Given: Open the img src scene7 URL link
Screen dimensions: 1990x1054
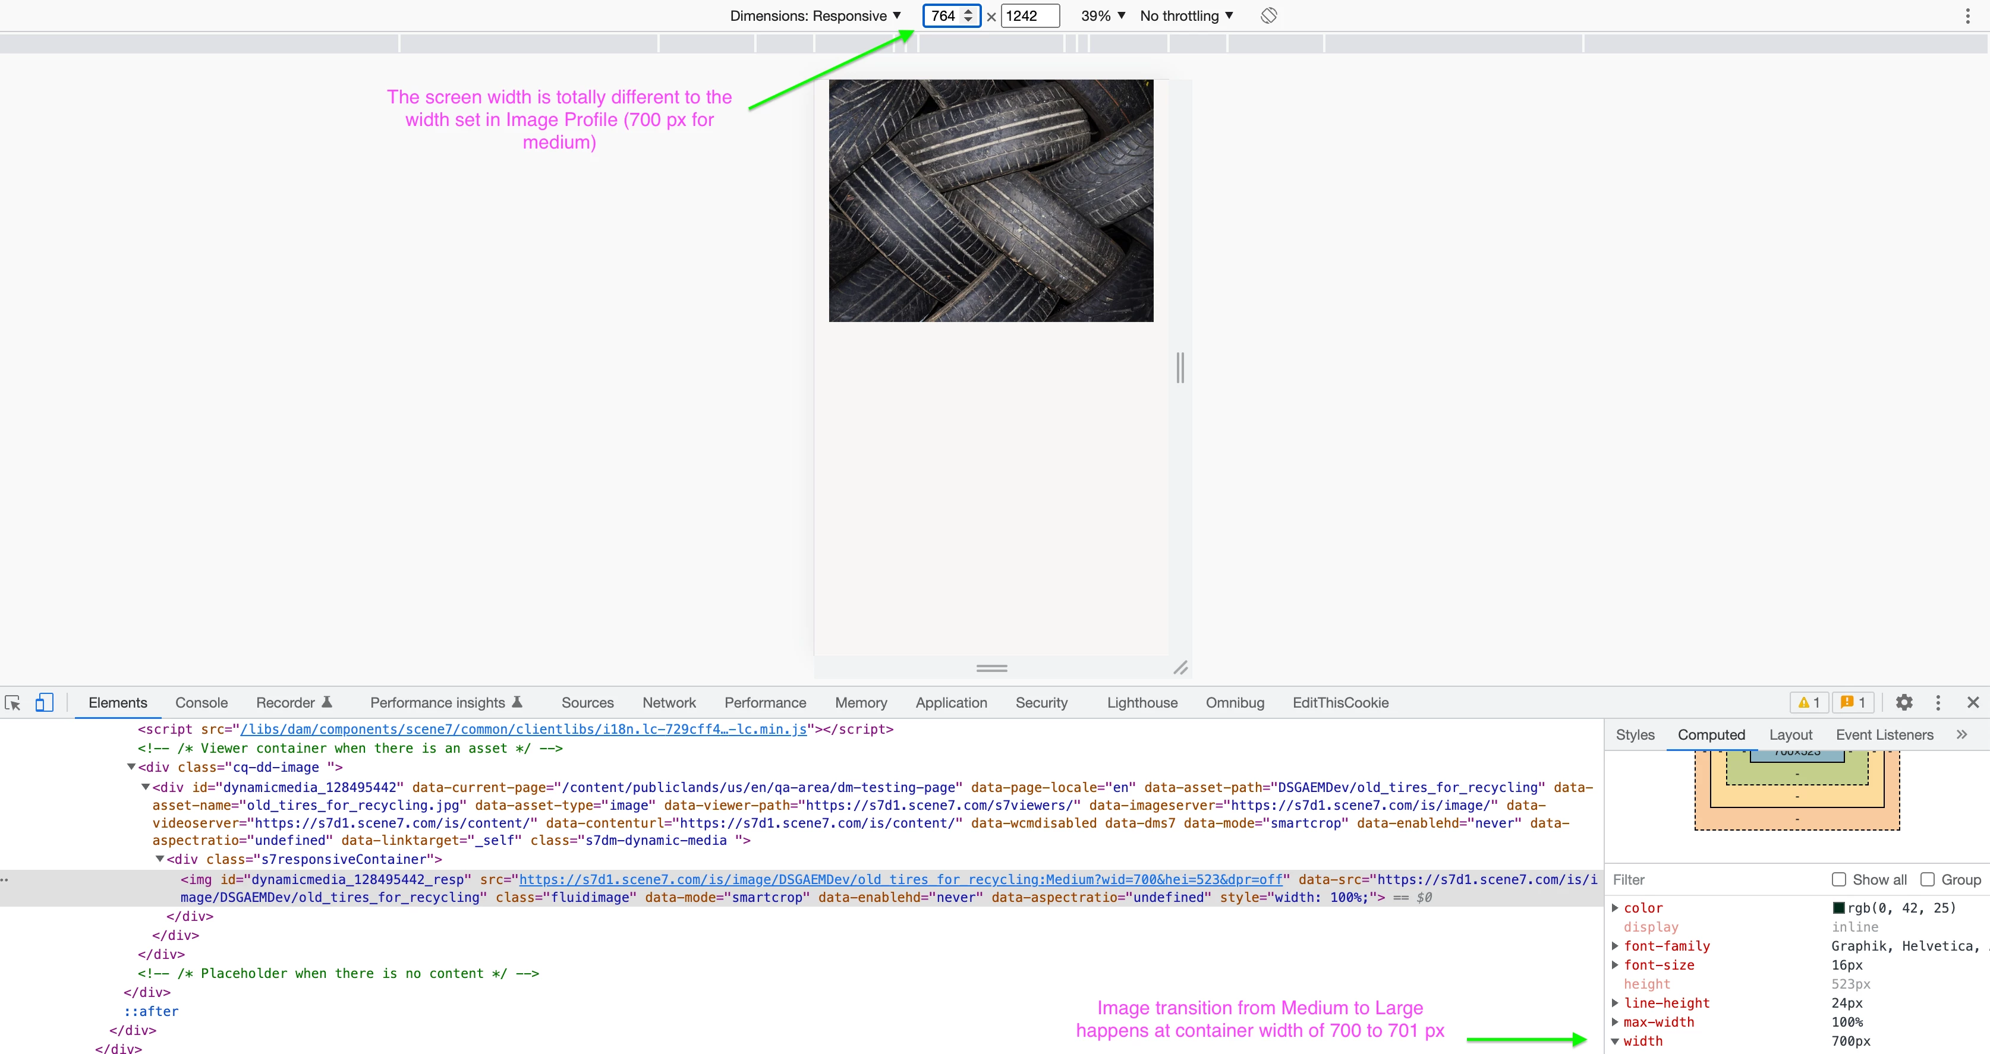Looking at the screenshot, I should click(x=900, y=879).
